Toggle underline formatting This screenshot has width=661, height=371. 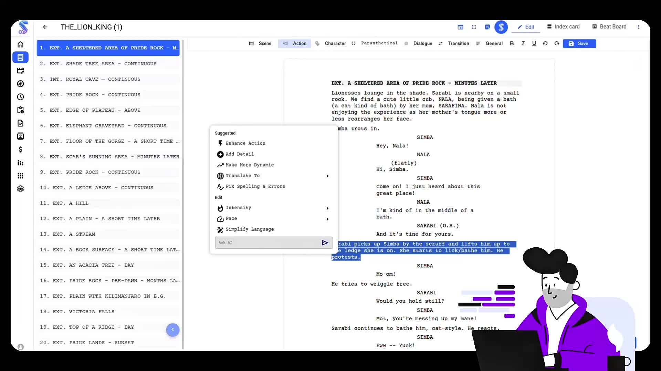[534, 43]
